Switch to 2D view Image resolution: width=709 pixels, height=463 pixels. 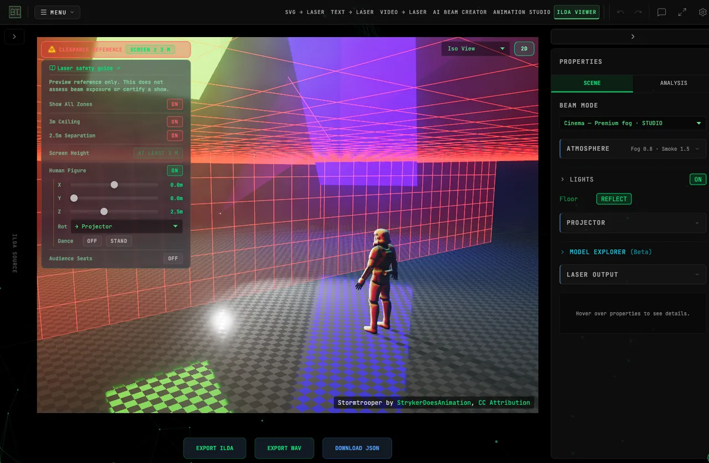524,49
